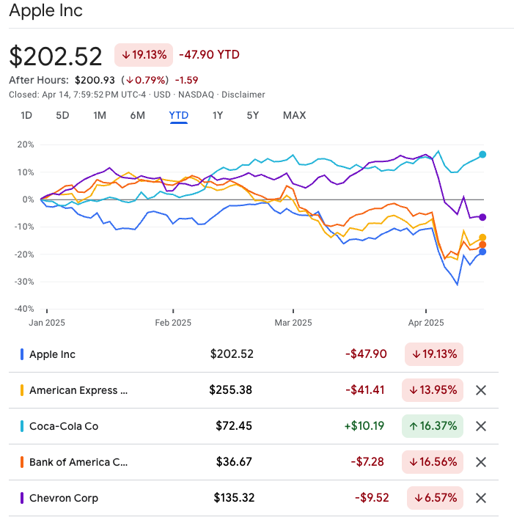Open the Chevron Corp stock row
The width and height of the screenshot is (514, 520).
pos(64,498)
